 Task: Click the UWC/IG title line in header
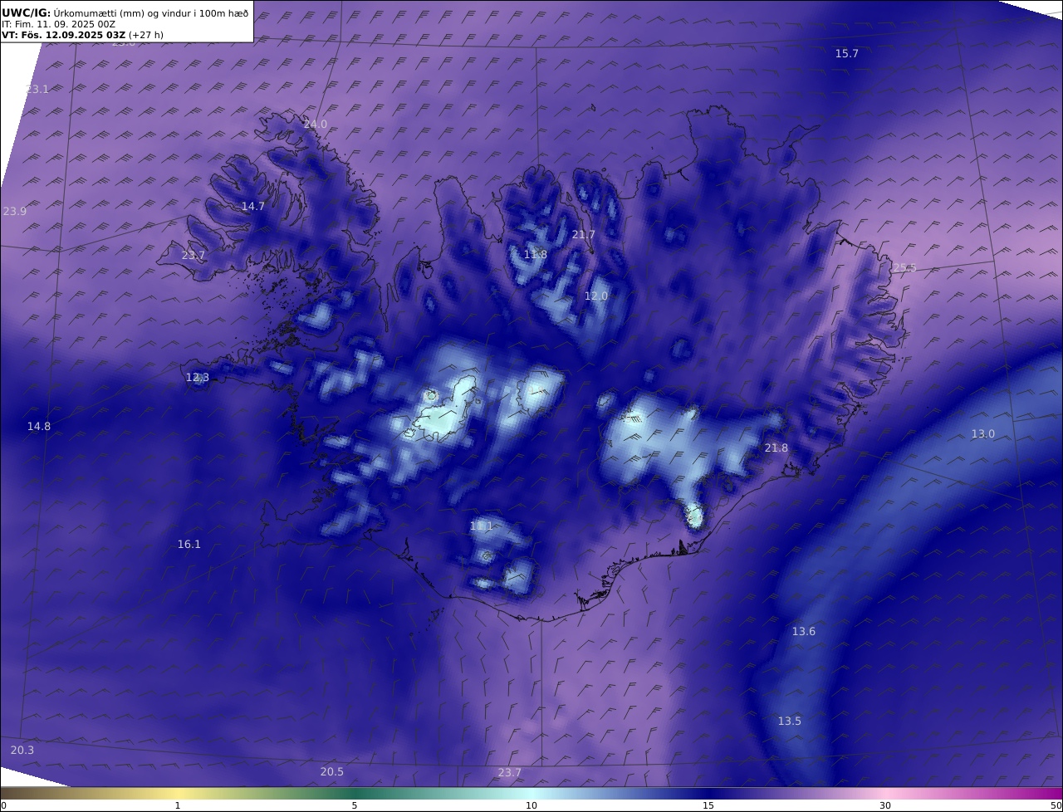[125, 12]
